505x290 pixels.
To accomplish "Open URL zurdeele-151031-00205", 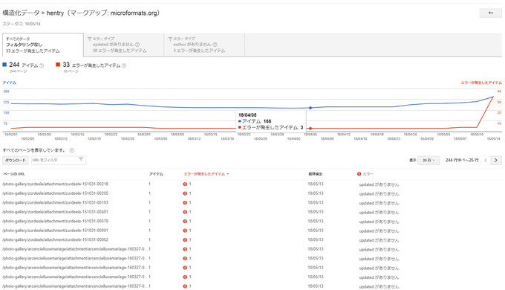I will point(56,193).
